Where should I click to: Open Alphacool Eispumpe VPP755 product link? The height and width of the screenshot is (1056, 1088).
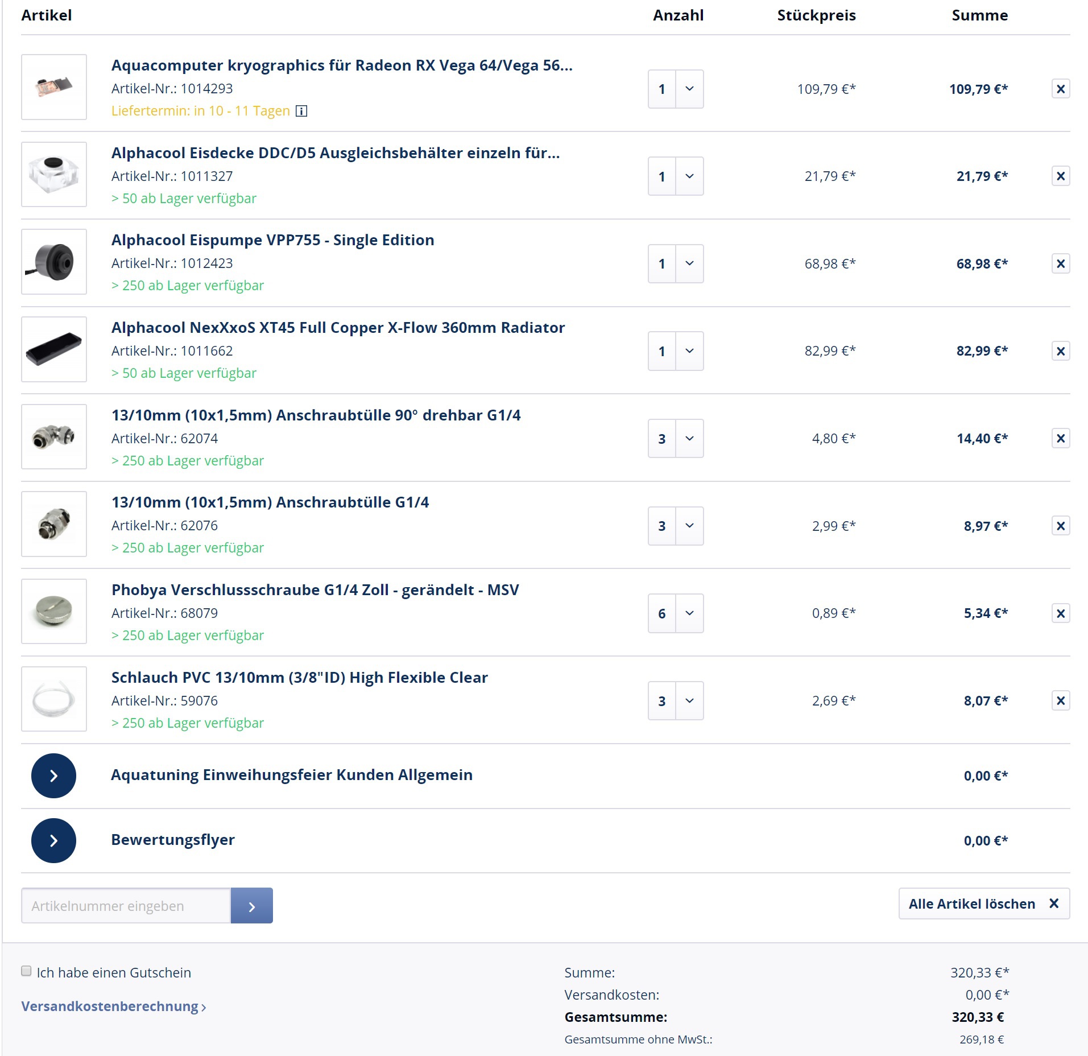(x=272, y=240)
